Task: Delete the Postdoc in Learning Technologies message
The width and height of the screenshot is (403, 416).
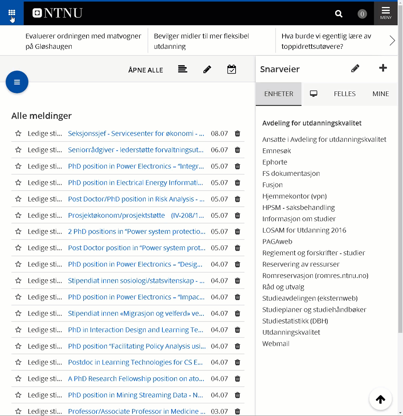Action: (x=237, y=362)
